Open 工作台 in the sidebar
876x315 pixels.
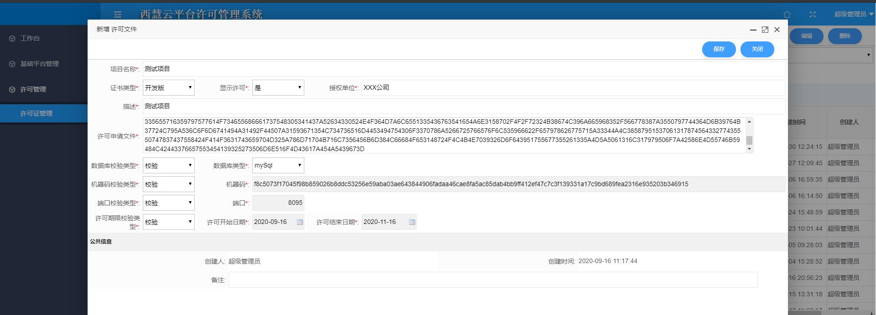[30, 38]
